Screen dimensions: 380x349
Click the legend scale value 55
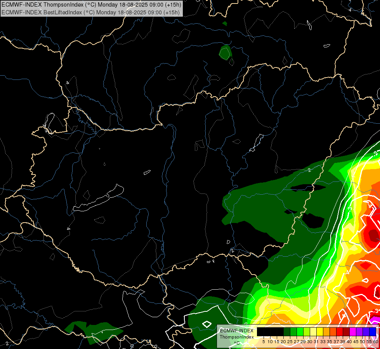pos(369,342)
